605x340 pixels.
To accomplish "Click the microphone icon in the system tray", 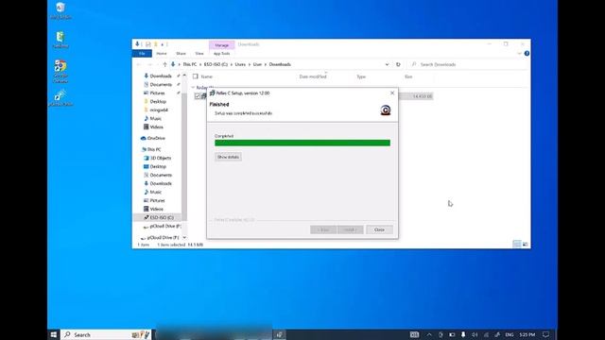I will click(x=463, y=334).
